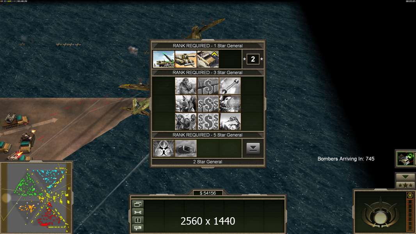416x234 pixels.
Task: Choose the Technical Training veteran truck icon
Action: tap(208, 59)
